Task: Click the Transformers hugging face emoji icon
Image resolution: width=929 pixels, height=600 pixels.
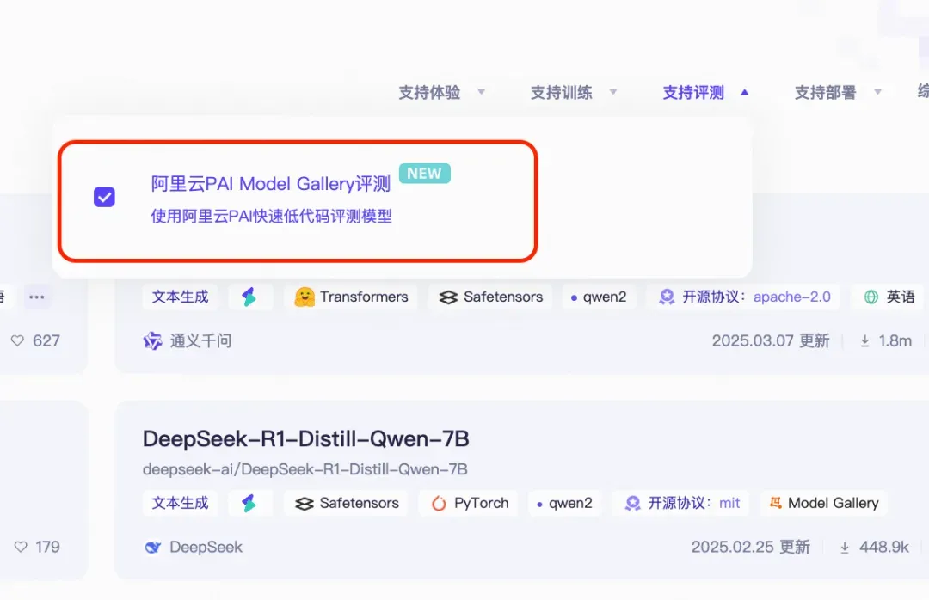Action: click(305, 297)
